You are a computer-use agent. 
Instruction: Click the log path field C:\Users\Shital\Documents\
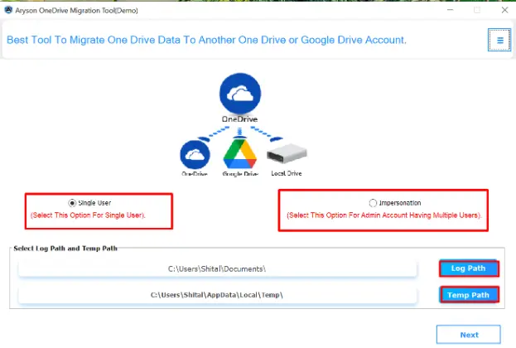[217, 269]
